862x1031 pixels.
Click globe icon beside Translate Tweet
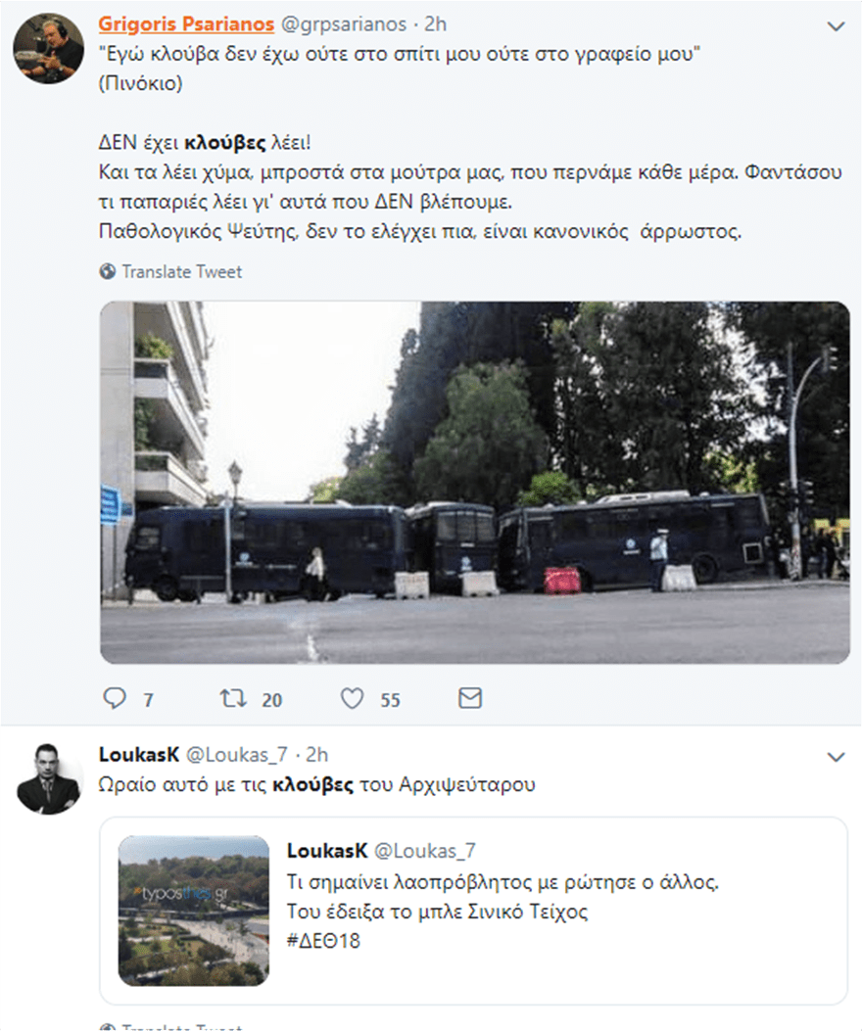[108, 271]
